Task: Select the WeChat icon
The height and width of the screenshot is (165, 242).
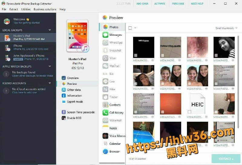Action: pos(105,66)
